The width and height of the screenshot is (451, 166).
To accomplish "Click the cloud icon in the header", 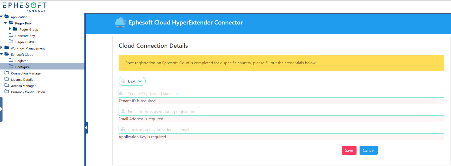I will tap(121, 22).
